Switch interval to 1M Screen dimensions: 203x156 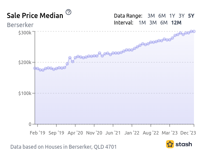(142, 23)
